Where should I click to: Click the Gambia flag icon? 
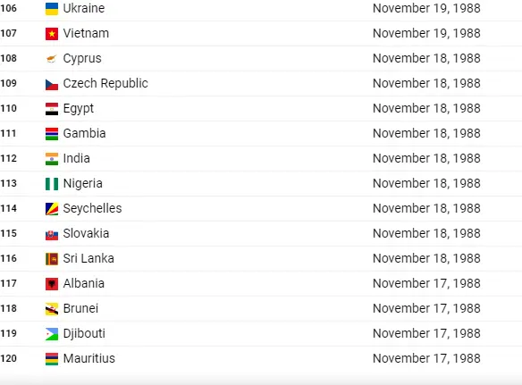(x=52, y=134)
